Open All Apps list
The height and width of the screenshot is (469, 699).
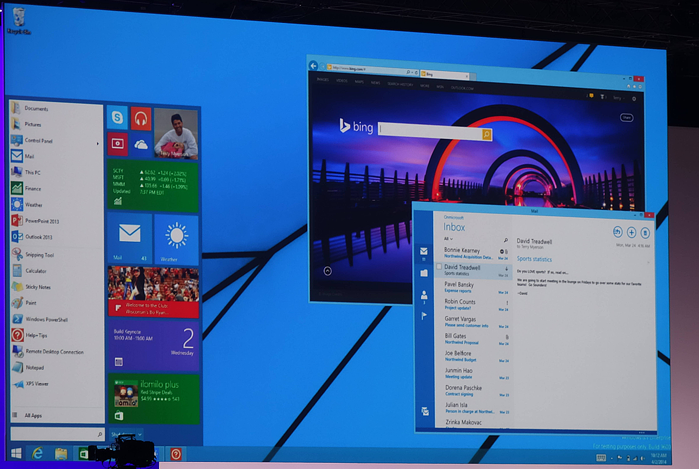[33, 415]
